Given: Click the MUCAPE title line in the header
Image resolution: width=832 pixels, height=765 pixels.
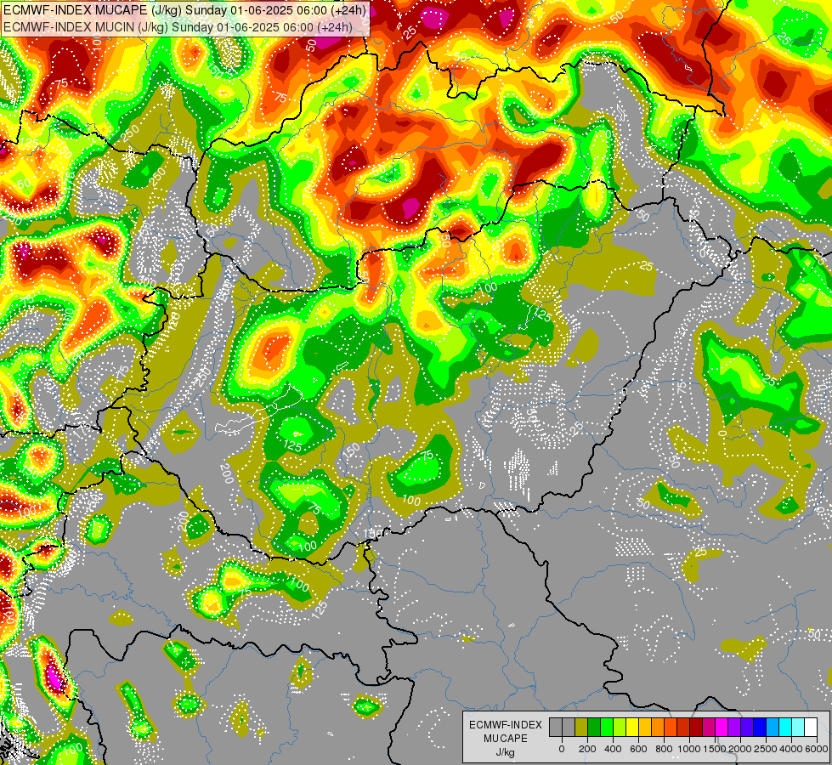Looking at the screenshot, I should (184, 9).
